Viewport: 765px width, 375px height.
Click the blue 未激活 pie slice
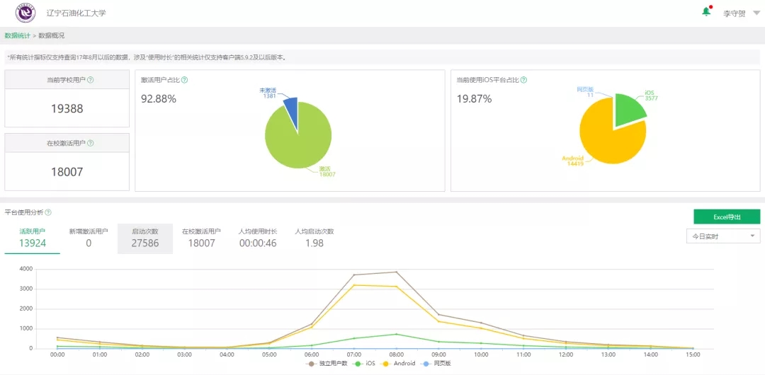(291, 108)
